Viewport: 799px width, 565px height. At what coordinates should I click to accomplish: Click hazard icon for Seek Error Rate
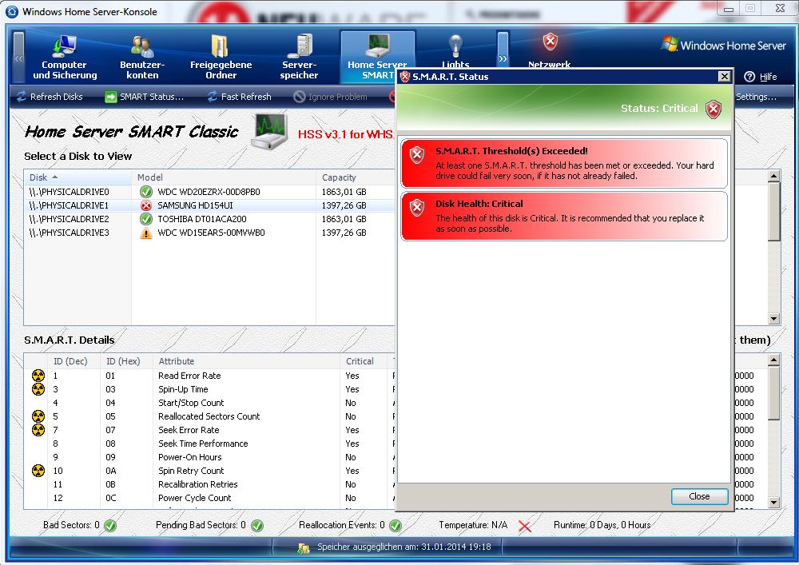tap(38, 430)
